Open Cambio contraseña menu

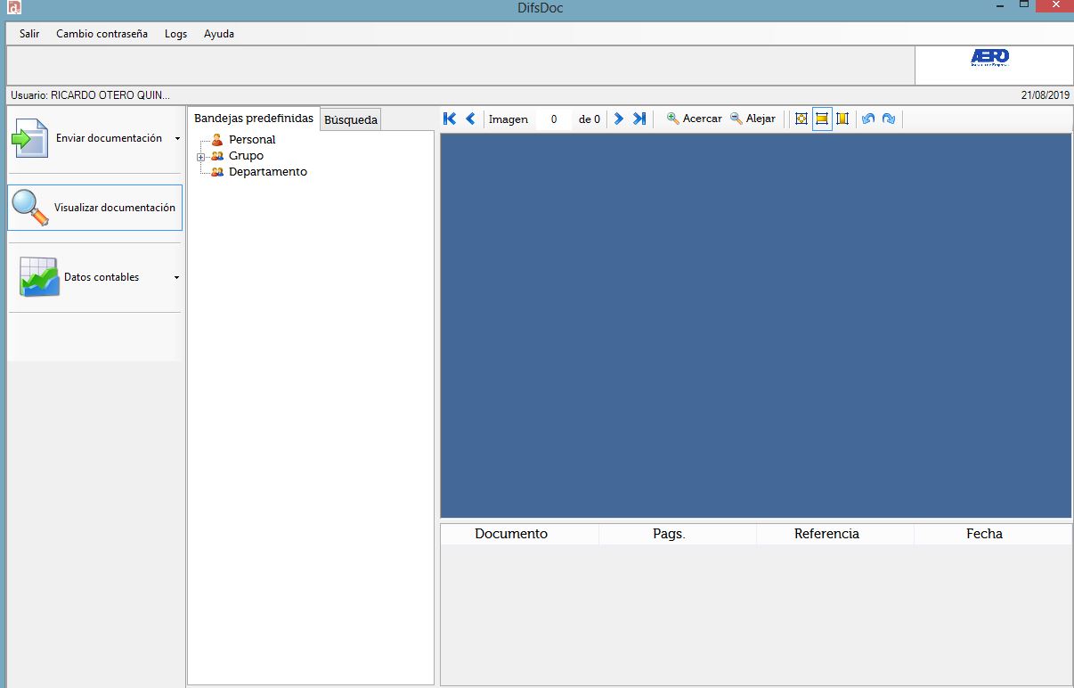(102, 34)
